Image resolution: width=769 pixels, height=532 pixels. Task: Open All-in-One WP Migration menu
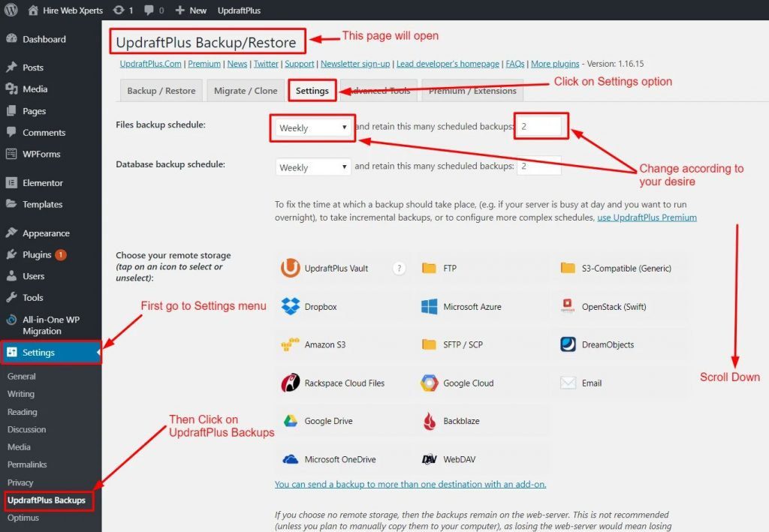[x=51, y=325]
